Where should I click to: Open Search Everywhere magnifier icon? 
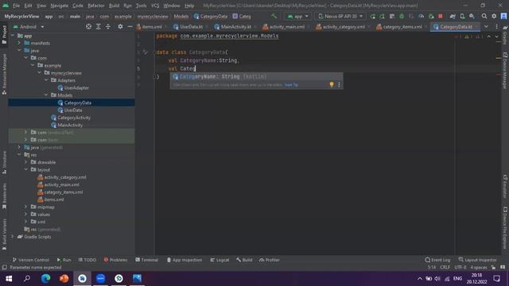[x=484, y=16]
